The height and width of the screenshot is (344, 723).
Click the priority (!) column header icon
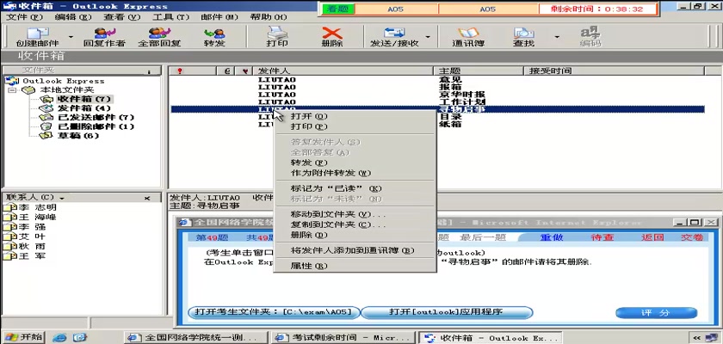click(x=180, y=71)
